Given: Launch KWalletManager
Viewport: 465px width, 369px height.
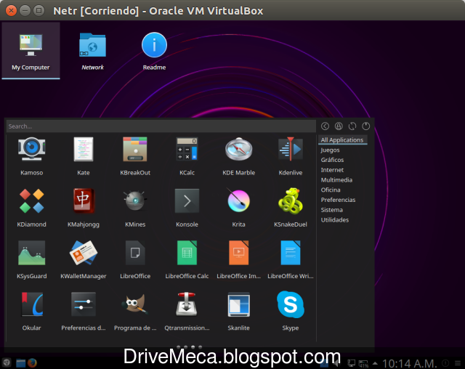Looking at the screenshot, I should point(84,259).
